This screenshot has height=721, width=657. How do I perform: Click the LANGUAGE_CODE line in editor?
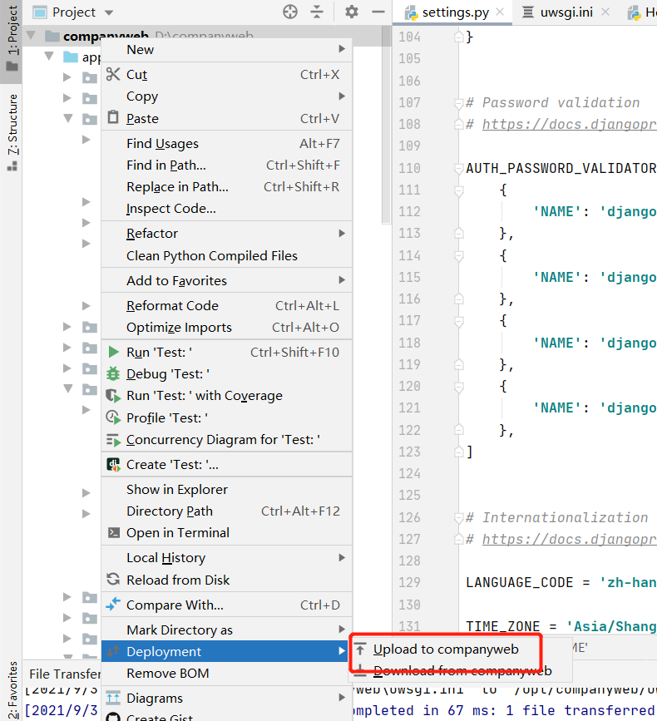(561, 583)
